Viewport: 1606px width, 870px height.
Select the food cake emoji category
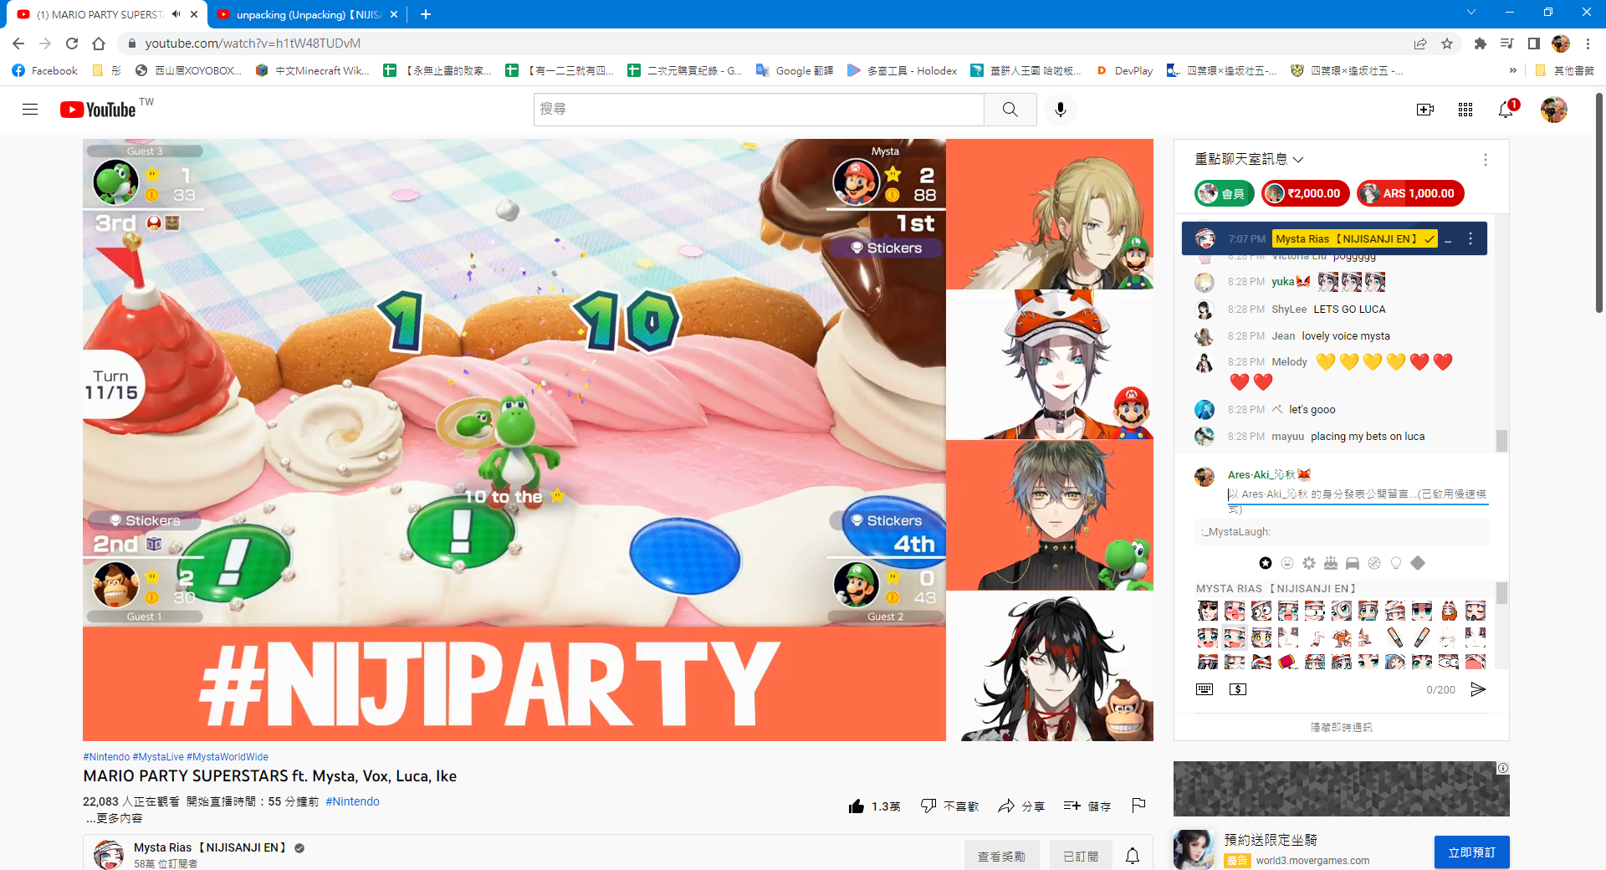1331,563
